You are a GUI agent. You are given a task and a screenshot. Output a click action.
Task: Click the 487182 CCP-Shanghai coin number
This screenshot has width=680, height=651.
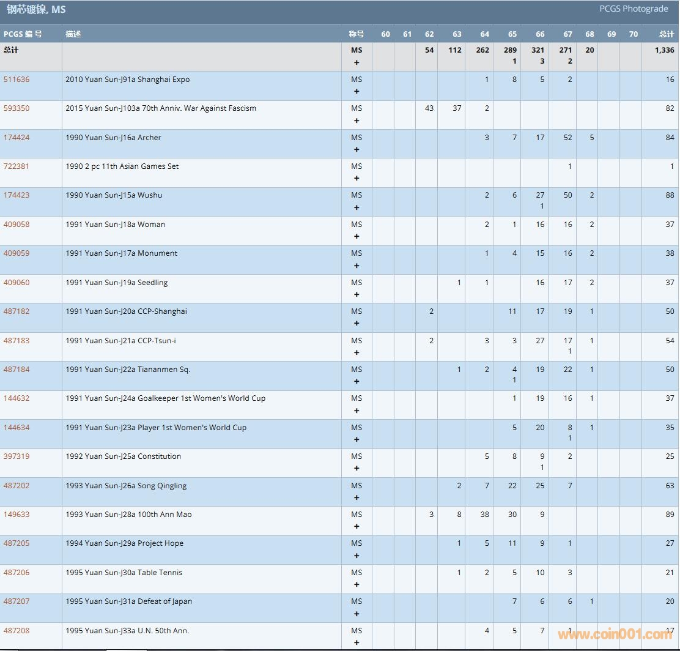[17, 311]
